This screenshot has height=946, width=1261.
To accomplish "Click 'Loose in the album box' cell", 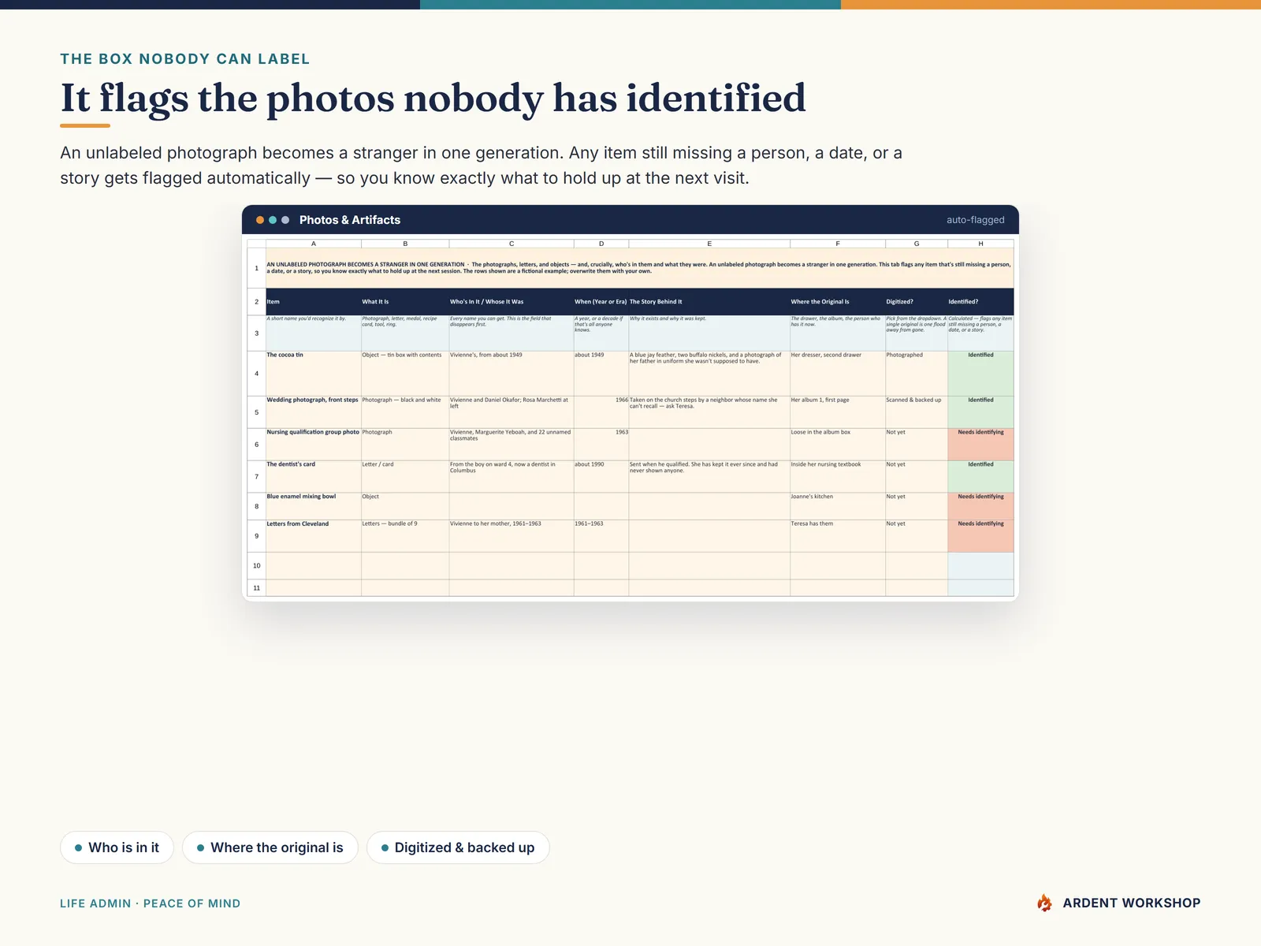I will (838, 445).
